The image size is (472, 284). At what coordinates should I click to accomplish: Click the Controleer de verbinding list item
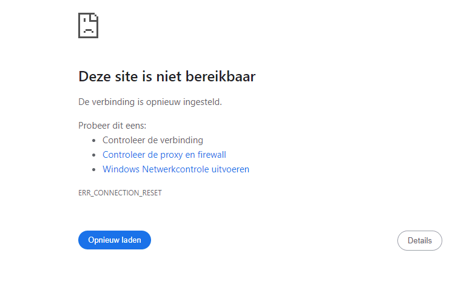coord(153,140)
